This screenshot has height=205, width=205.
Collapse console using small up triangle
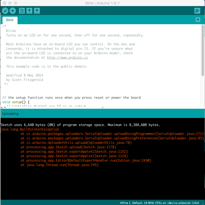[x=2, y=107]
